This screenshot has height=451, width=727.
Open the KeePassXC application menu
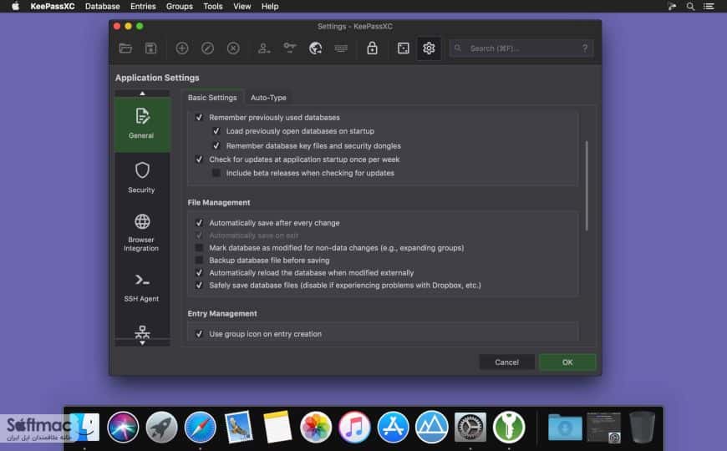(x=53, y=7)
